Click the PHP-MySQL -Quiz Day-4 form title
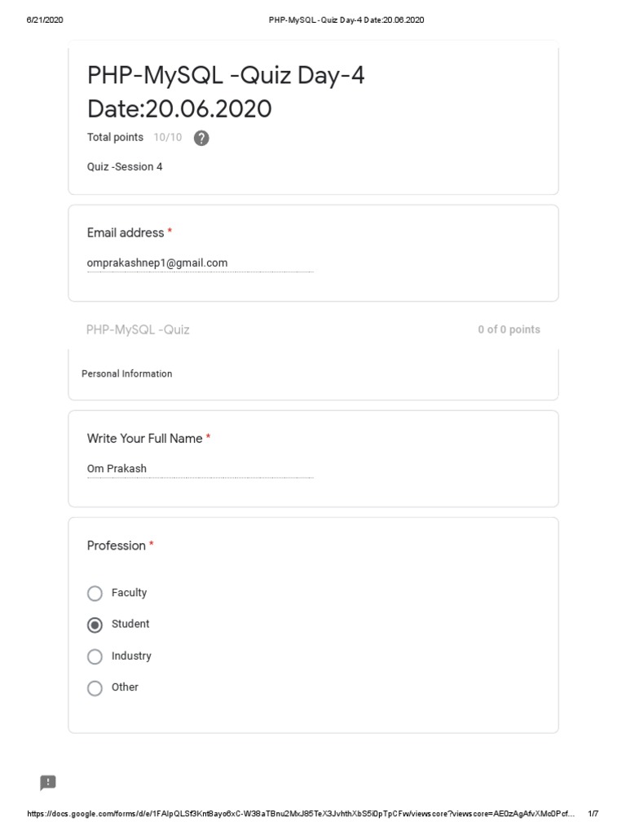The image size is (626, 835). [226, 91]
